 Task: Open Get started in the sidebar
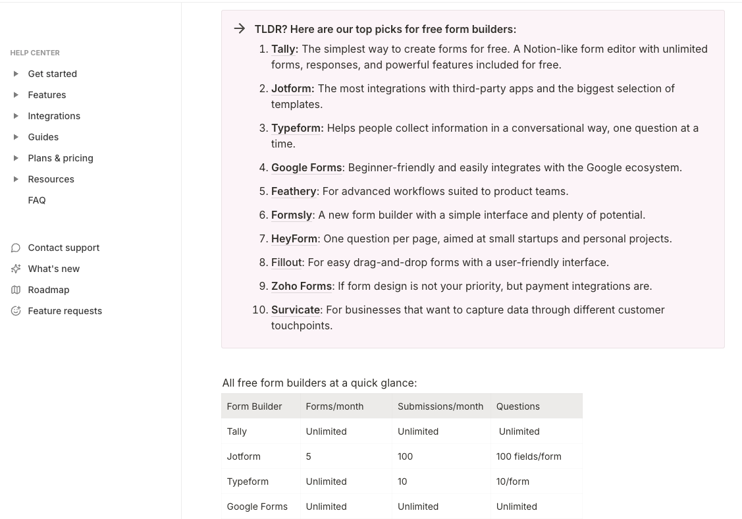pyautogui.click(x=52, y=74)
